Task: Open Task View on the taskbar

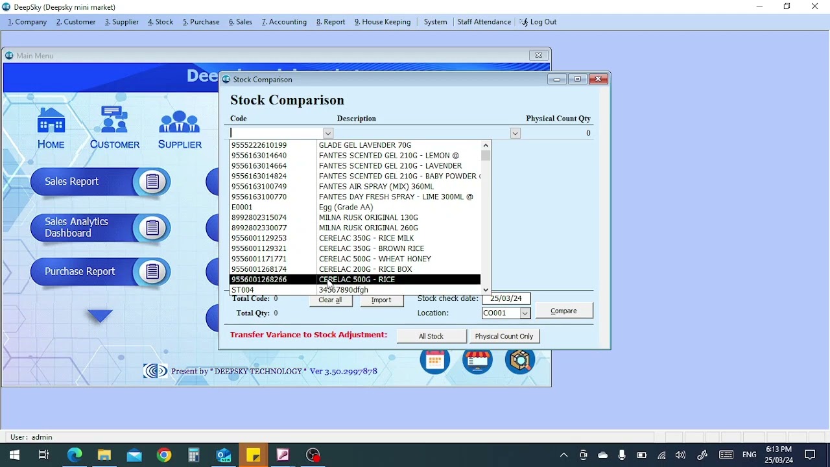Action: point(43,455)
